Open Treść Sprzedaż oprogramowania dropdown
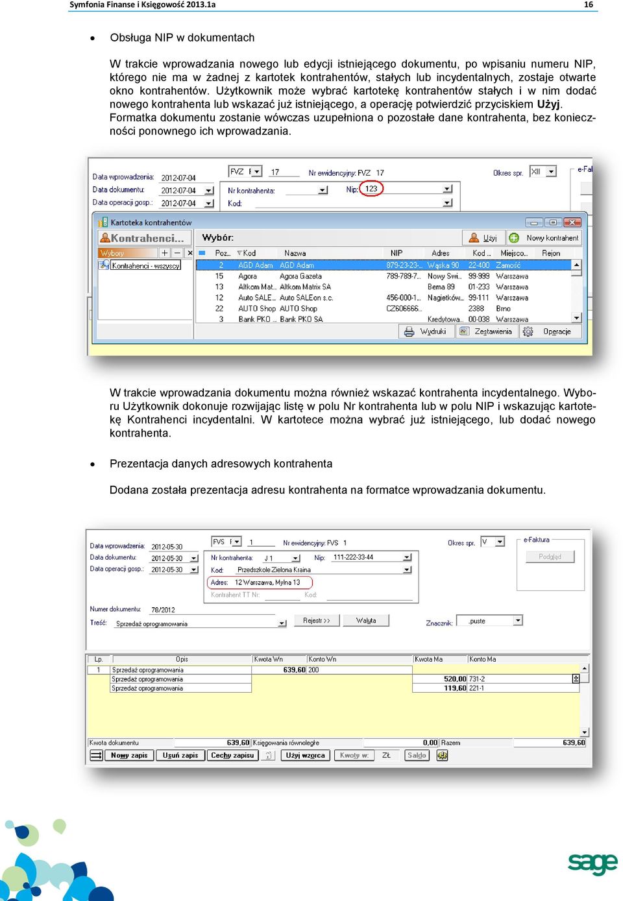Image resolution: width=623 pixels, height=901 pixels. pyautogui.click(x=282, y=623)
